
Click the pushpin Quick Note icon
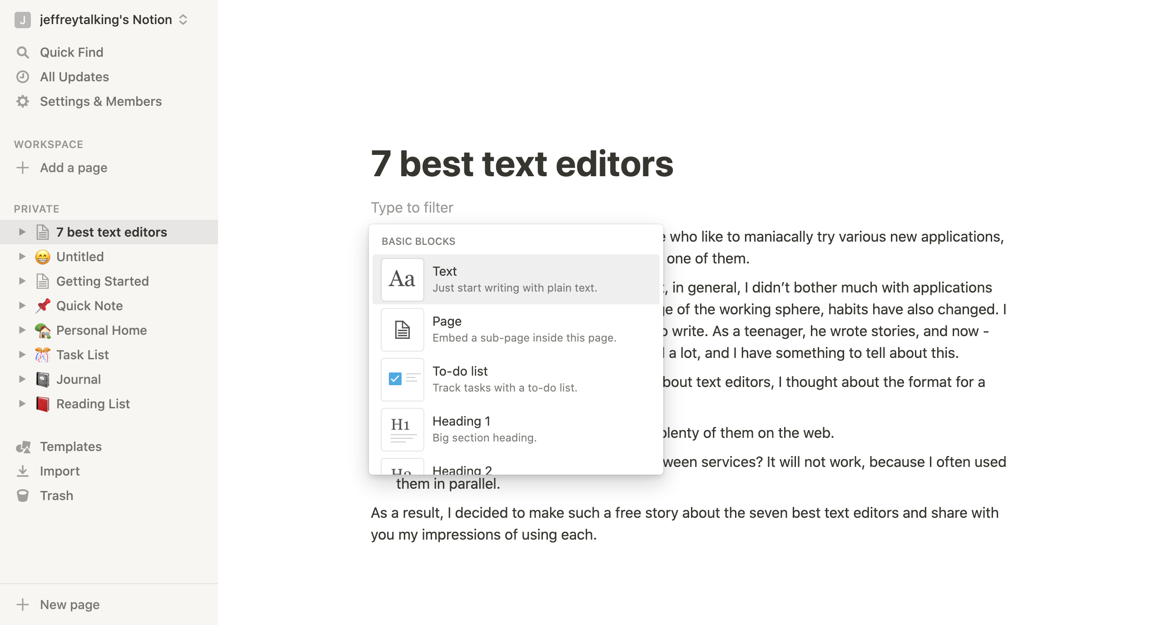[x=43, y=306]
